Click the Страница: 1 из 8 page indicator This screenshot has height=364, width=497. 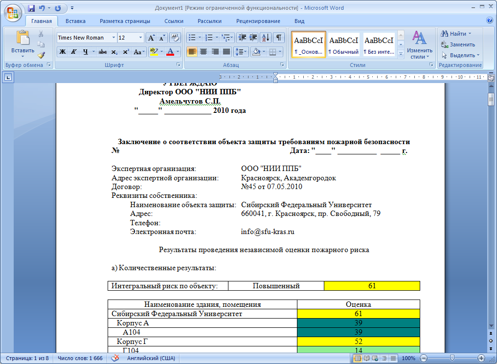tap(27, 358)
